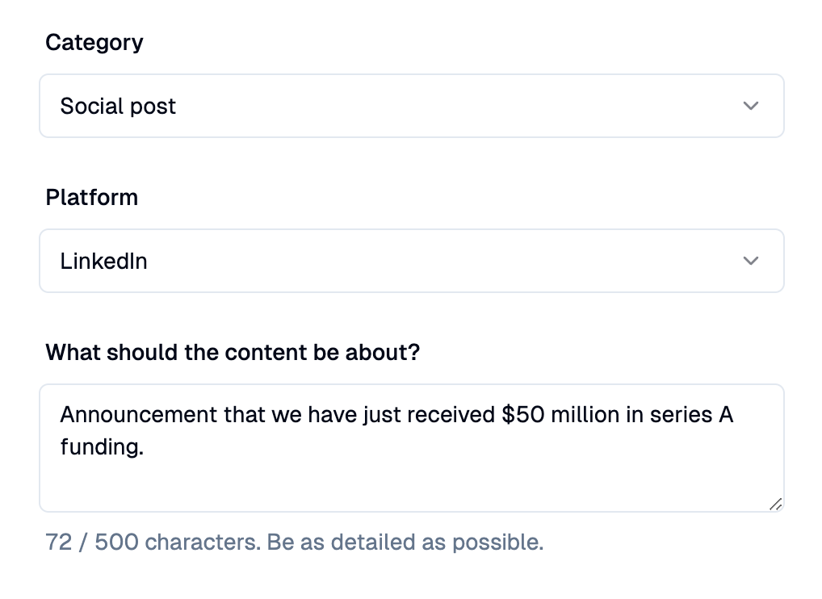This screenshot has height=599, width=822.
Task: Click the Platform dropdown chevron arrow
Action: coord(751,261)
